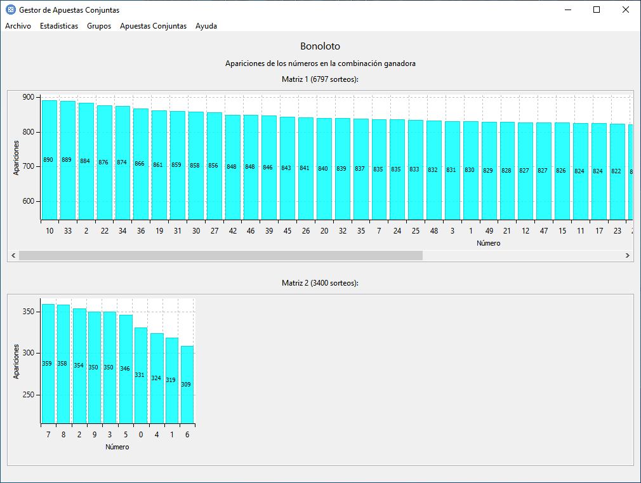Click the value label 858 in Matriz 1
This screenshot has width=641, height=483.
pos(195,166)
